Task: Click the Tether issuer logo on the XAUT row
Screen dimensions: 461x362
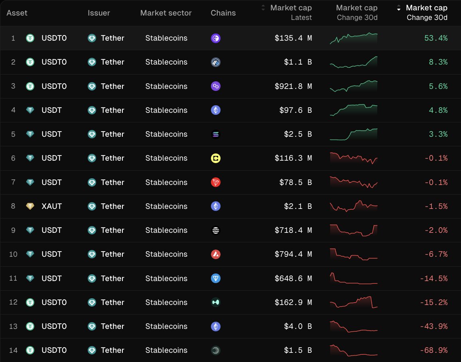Action: pos(92,206)
